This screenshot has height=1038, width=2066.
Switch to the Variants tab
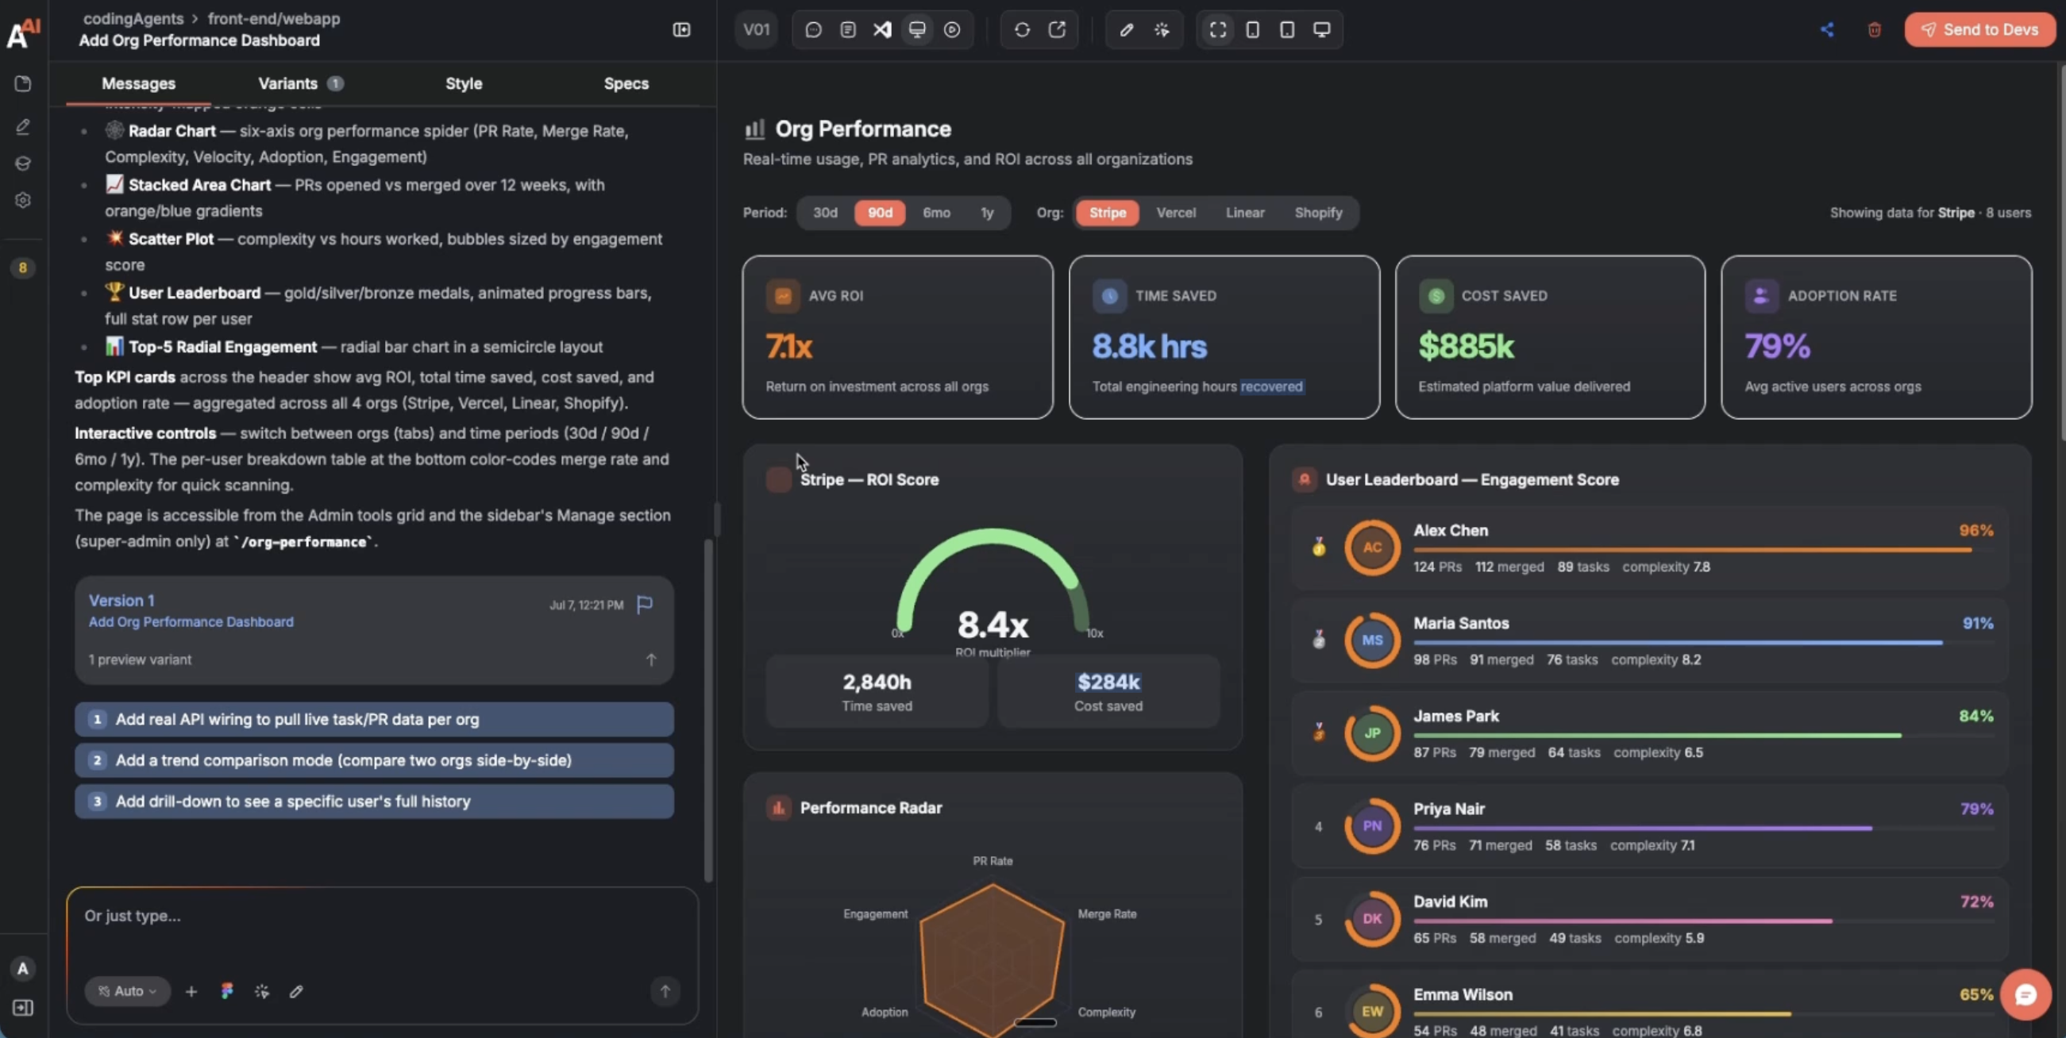tap(300, 83)
